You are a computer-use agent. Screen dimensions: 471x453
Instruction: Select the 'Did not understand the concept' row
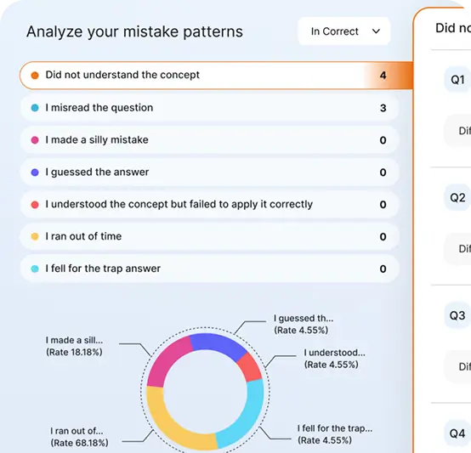point(216,76)
